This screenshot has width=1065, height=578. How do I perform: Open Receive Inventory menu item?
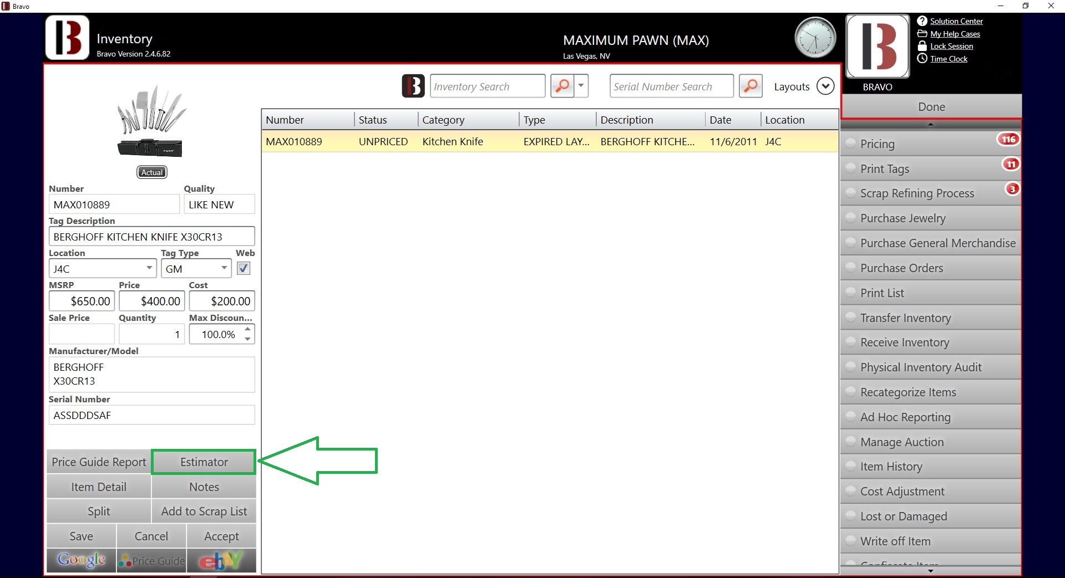tap(931, 342)
